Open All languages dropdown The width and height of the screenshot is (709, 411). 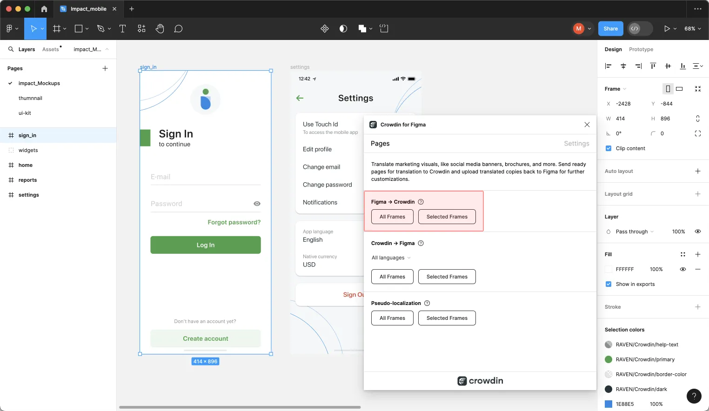click(391, 258)
